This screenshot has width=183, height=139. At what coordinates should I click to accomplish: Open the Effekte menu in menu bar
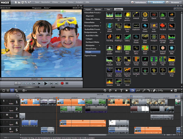tap(55, 2)
